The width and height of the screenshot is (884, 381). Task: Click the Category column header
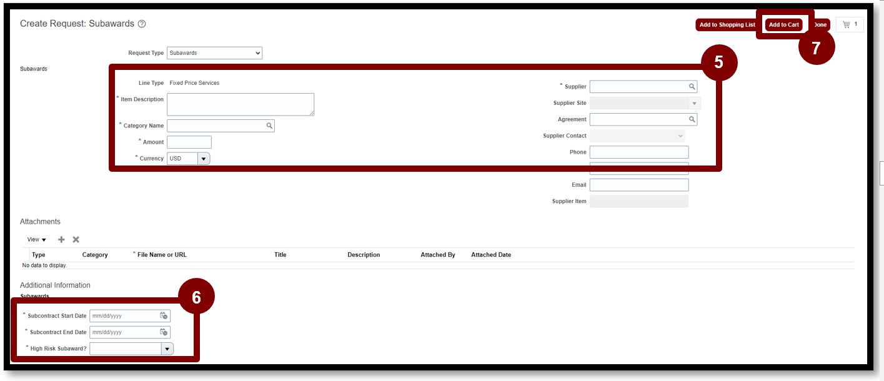(95, 255)
